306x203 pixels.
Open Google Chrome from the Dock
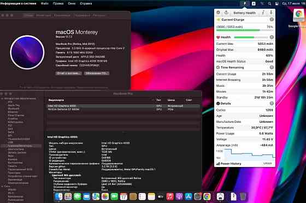(207, 196)
